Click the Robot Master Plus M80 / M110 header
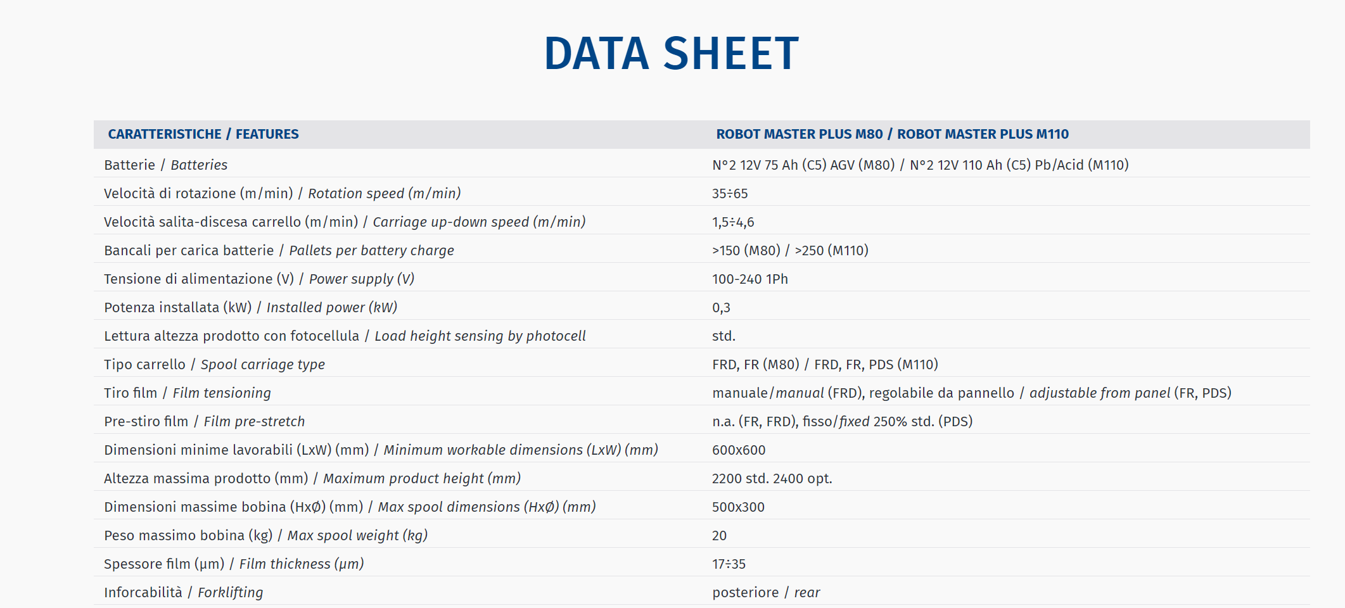 click(x=892, y=134)
